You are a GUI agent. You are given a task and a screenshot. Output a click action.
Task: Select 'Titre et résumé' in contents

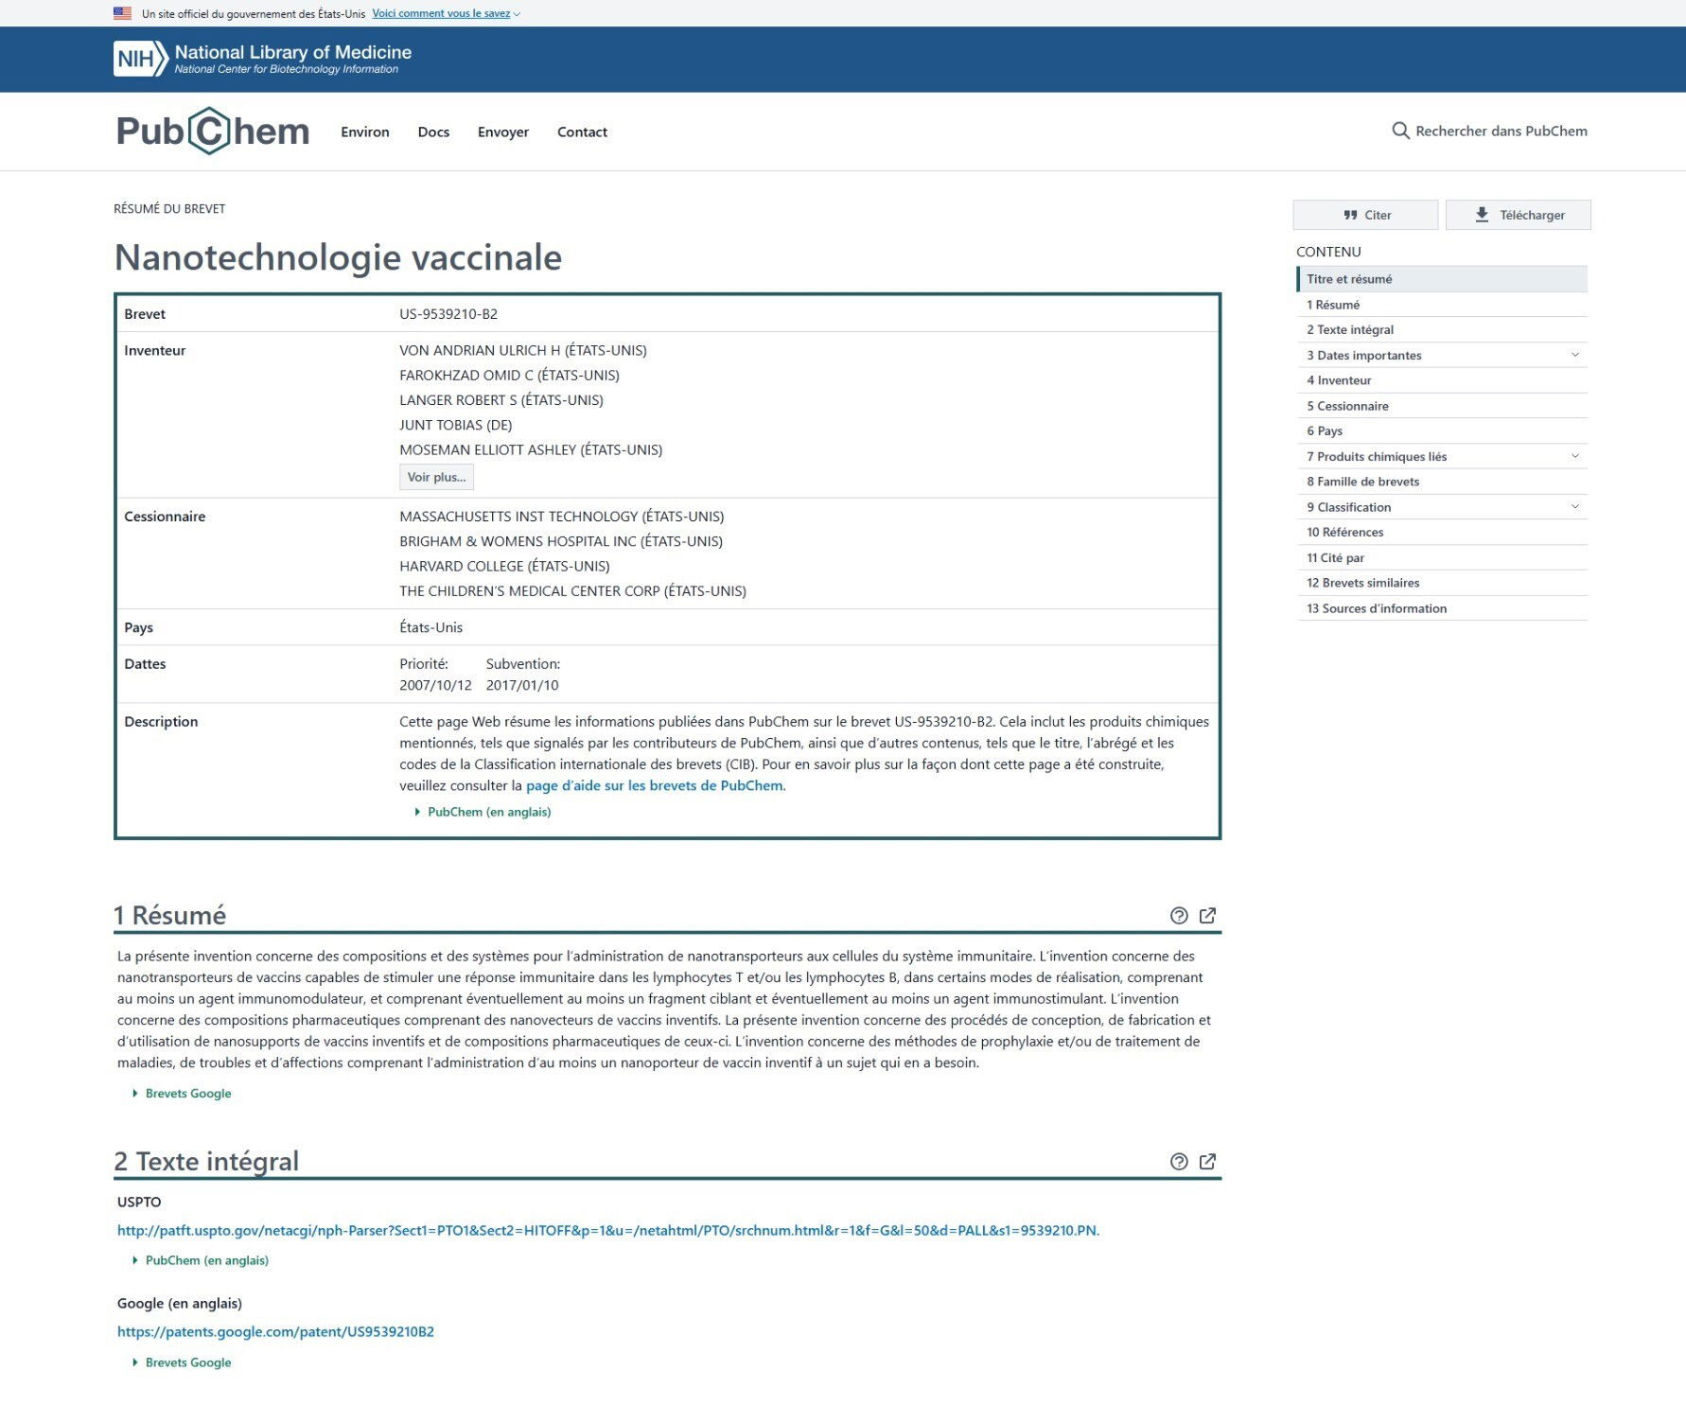tap(1442, 279)
